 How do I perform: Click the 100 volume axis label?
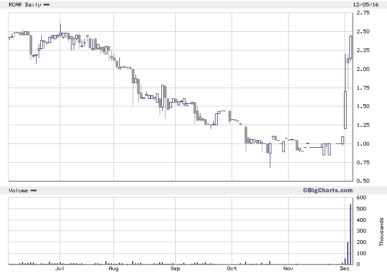pyautogui.click(x=362, y=253)
